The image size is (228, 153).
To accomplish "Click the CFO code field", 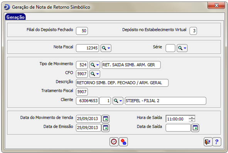I will coord(82,74).
